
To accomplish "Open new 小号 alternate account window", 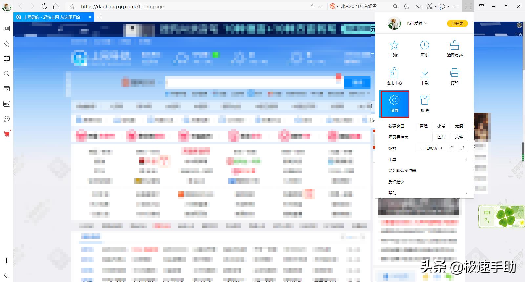I will coord(441,126).
